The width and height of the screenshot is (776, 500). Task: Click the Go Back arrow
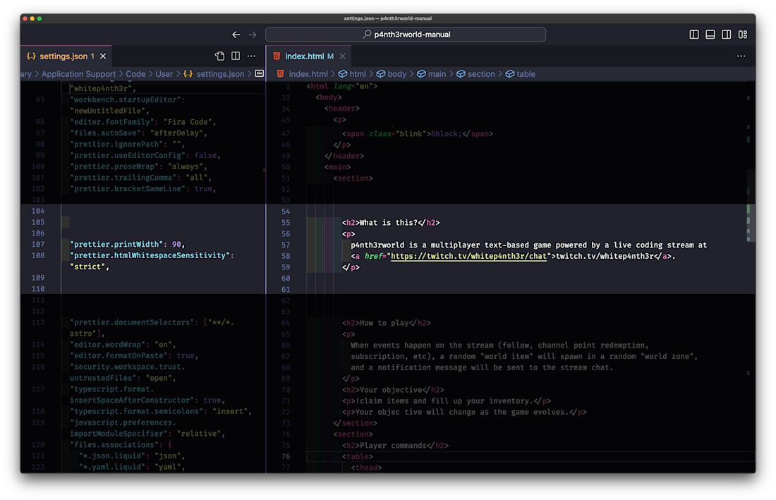pyautogui.click(x=236, y=35)
